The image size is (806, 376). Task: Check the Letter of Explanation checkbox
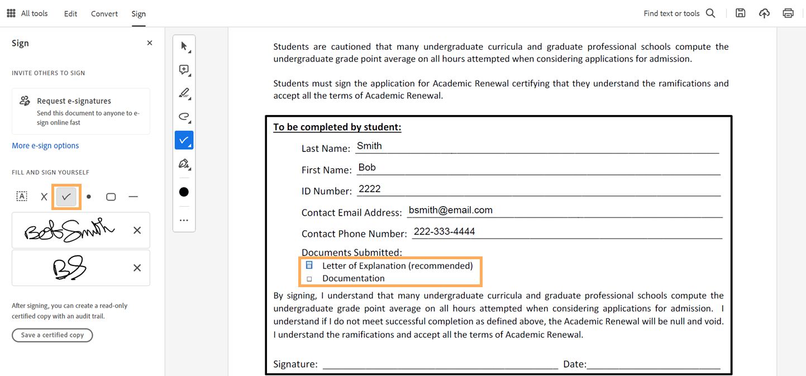(x=309, y=265)
